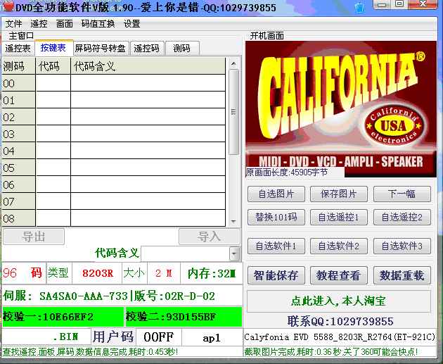Click the 代码 column header

coord(53,66)
